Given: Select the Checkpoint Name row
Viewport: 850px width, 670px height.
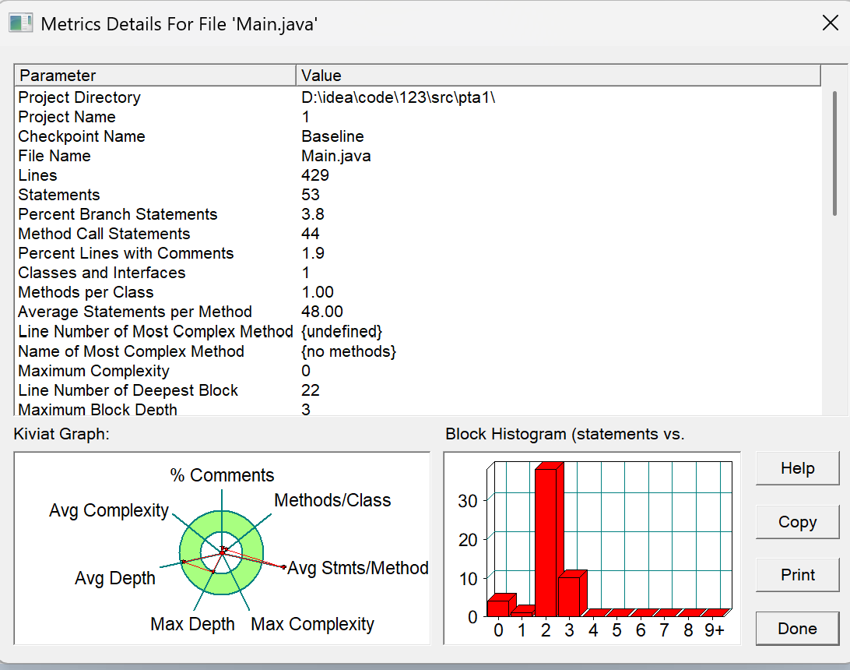Looking at the screenshot, I should click(x=417, y=136).
